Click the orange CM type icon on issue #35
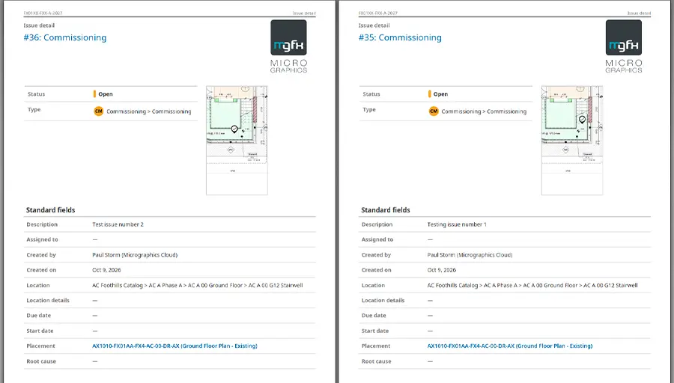 pos(434,111)
